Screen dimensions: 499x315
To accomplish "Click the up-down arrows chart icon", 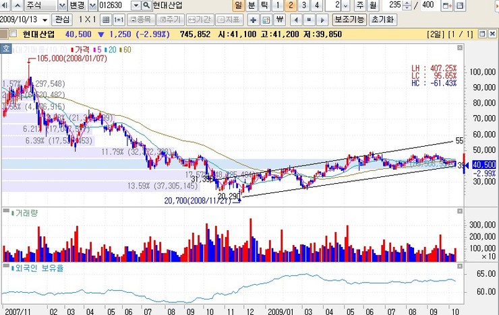I will click(x=266, y=20).
